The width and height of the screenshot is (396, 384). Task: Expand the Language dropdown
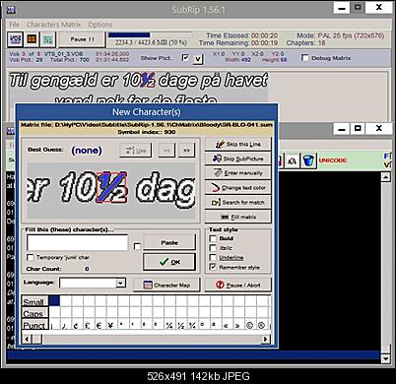[120, 283]
